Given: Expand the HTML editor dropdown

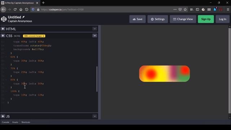Looking at the screenshot, I should click(x=95, y=29).
